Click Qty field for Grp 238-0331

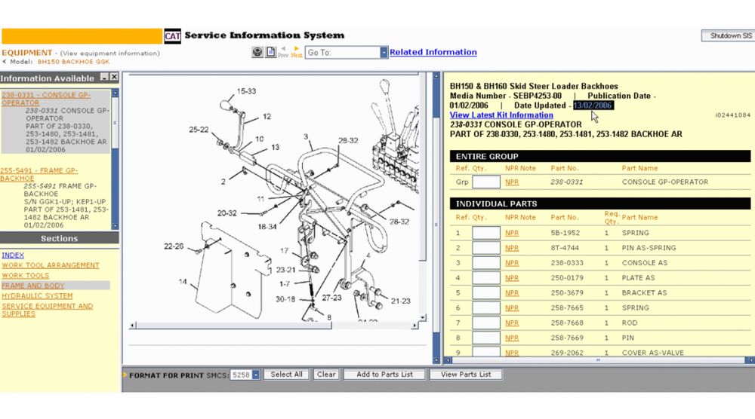(x=485, y=182)
